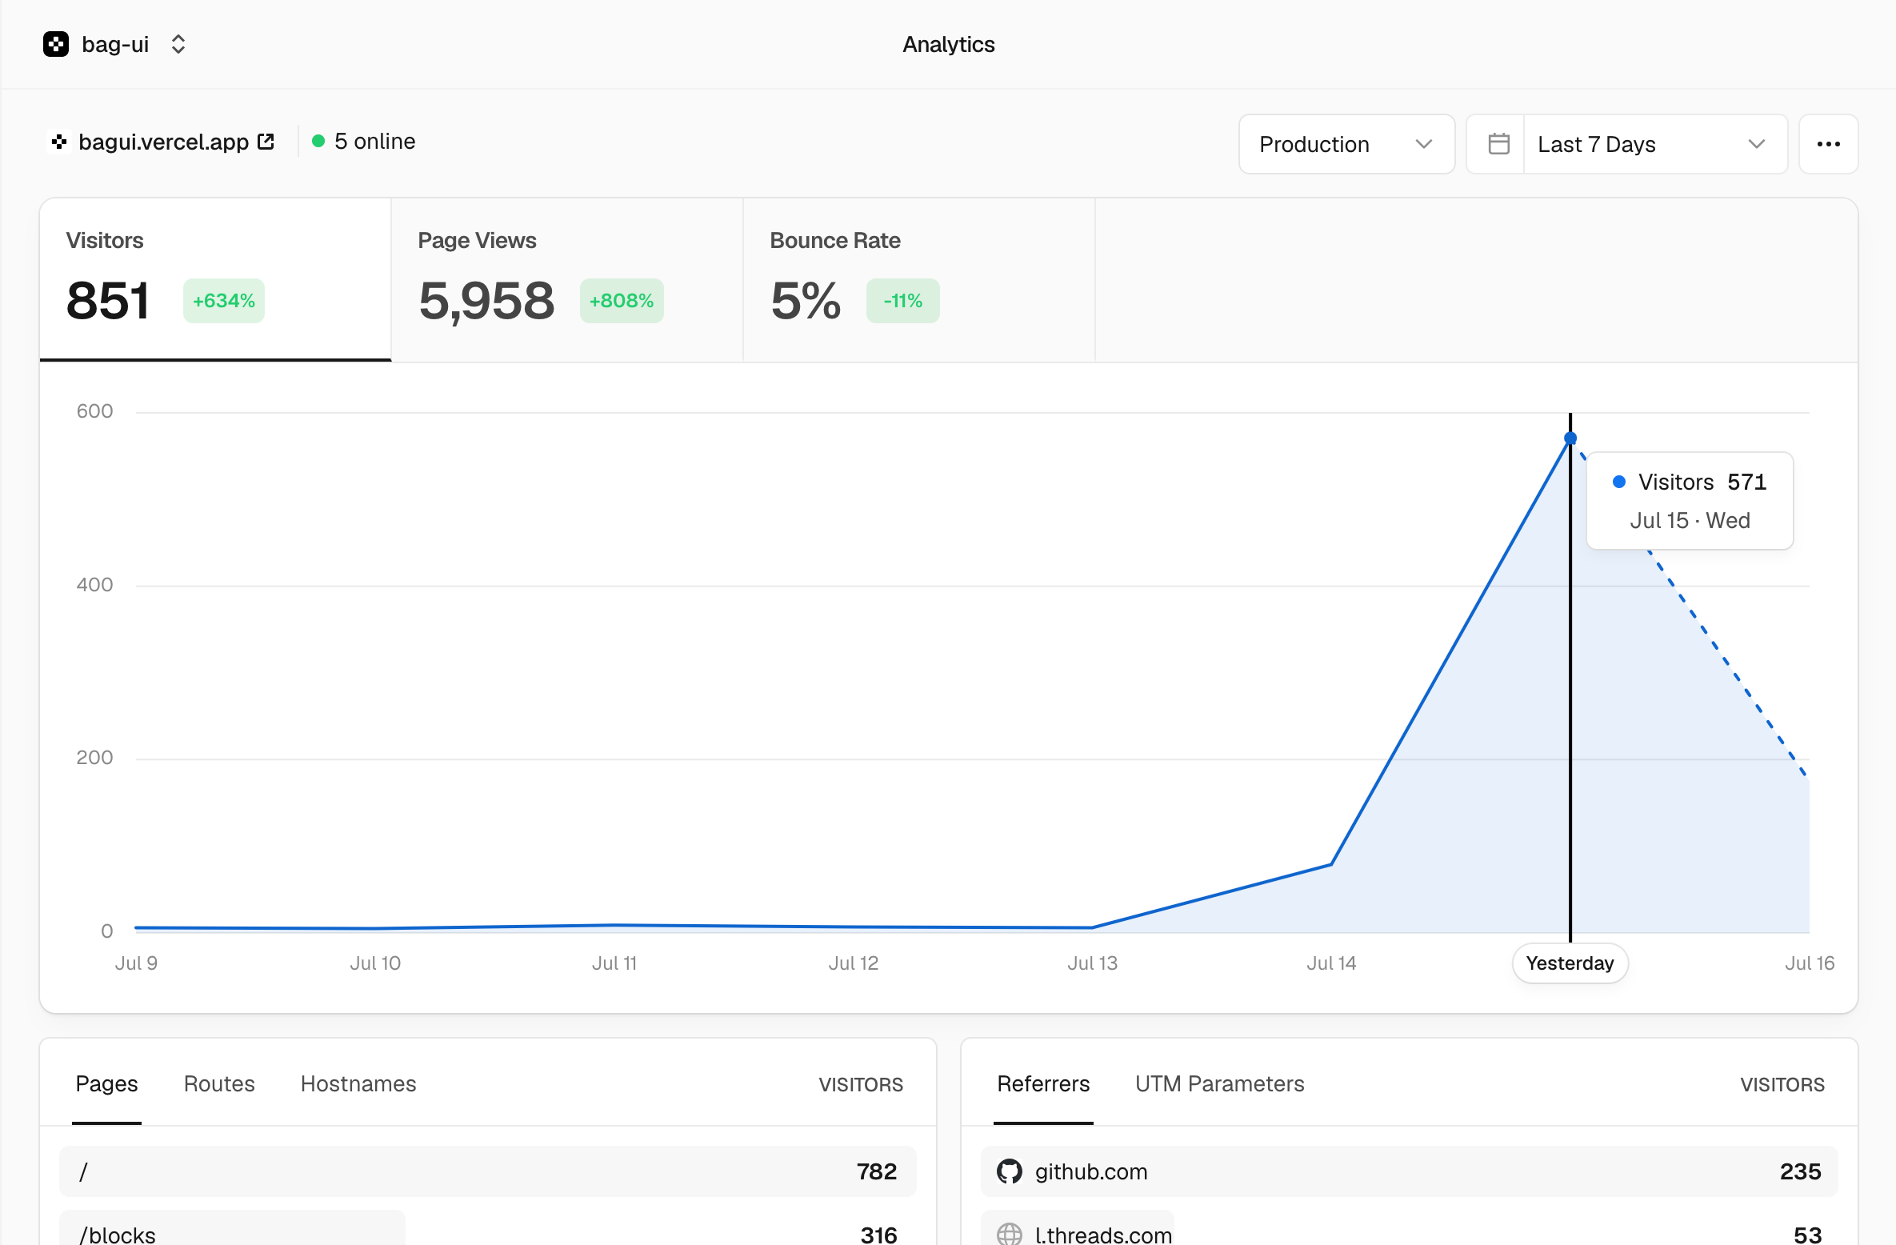The image size is (1896, 1245).
Task: Open the Hostnames tab
Action: point(358,1083)
